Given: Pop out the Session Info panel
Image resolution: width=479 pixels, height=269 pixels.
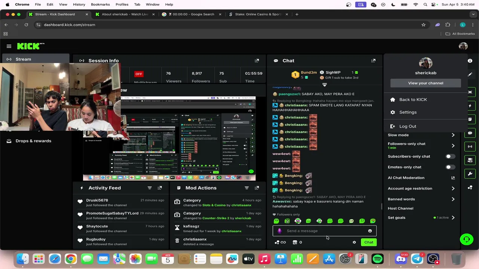Looking at the screenshot, I should point(257,61).
